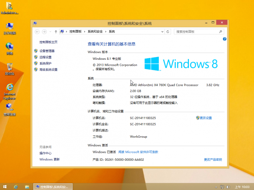This screenshot has height=190, width=254.
Task: Select the control panel taskbar window button
Action: 53,187
